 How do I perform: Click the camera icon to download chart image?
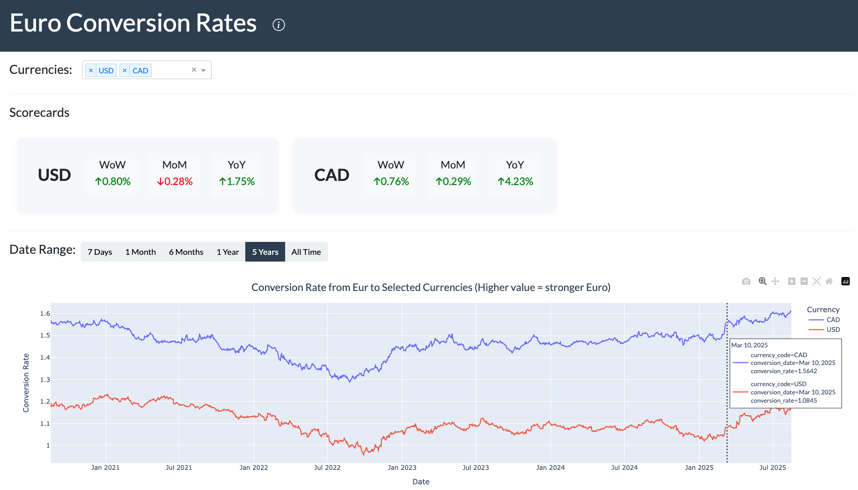(x=746, y=281)
